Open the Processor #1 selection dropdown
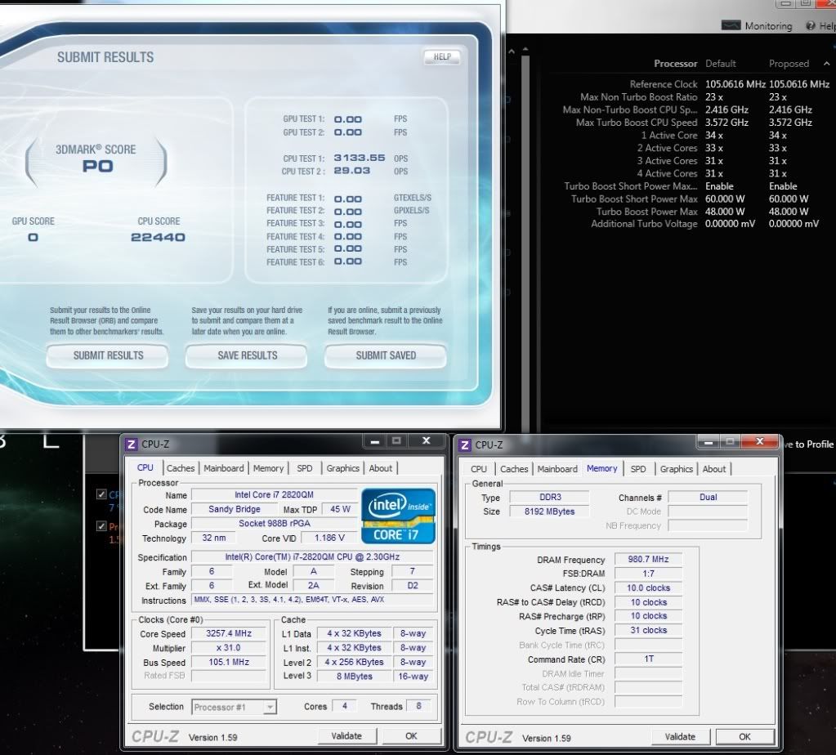This screenshot has width=836, height=755. (x=234, y=707)
